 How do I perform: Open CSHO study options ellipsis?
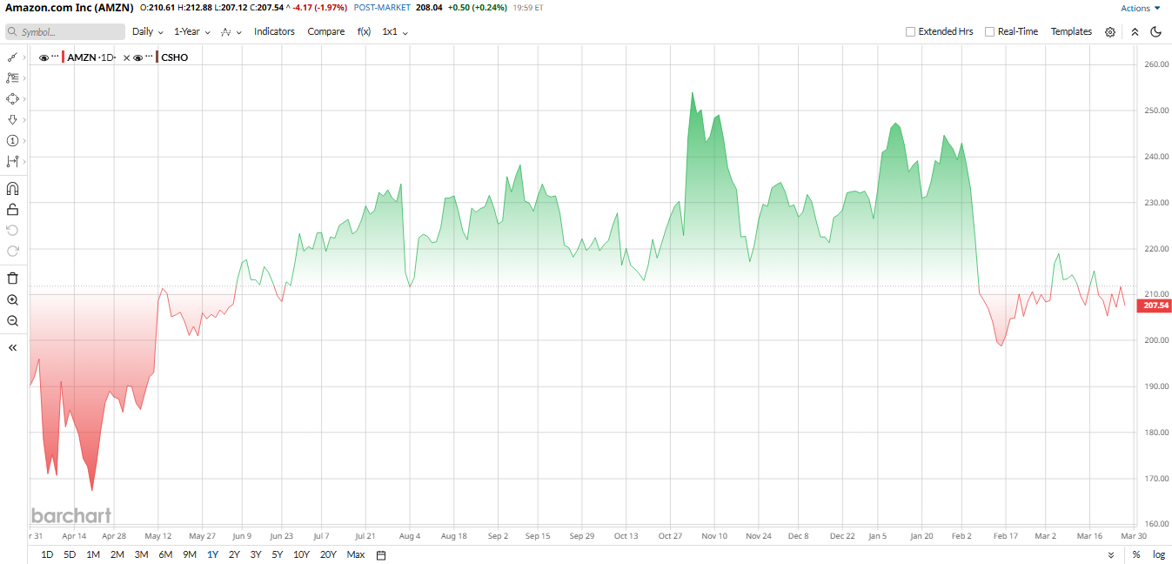point(150,57)
